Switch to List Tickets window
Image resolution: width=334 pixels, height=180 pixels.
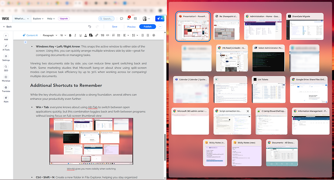click(x=269, y=89)
